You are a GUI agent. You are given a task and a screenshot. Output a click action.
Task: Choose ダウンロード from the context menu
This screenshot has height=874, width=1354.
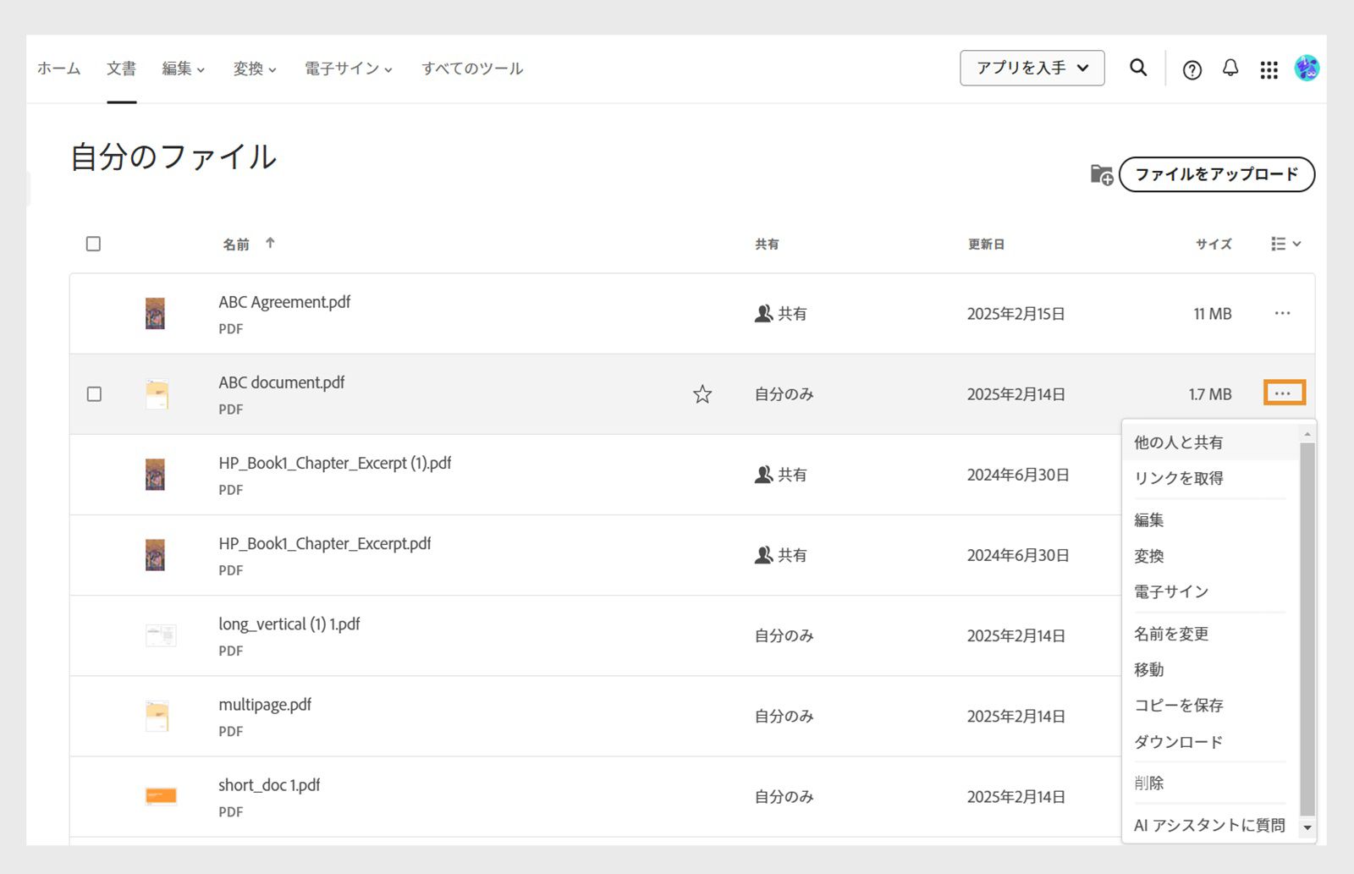(1178, 742)
